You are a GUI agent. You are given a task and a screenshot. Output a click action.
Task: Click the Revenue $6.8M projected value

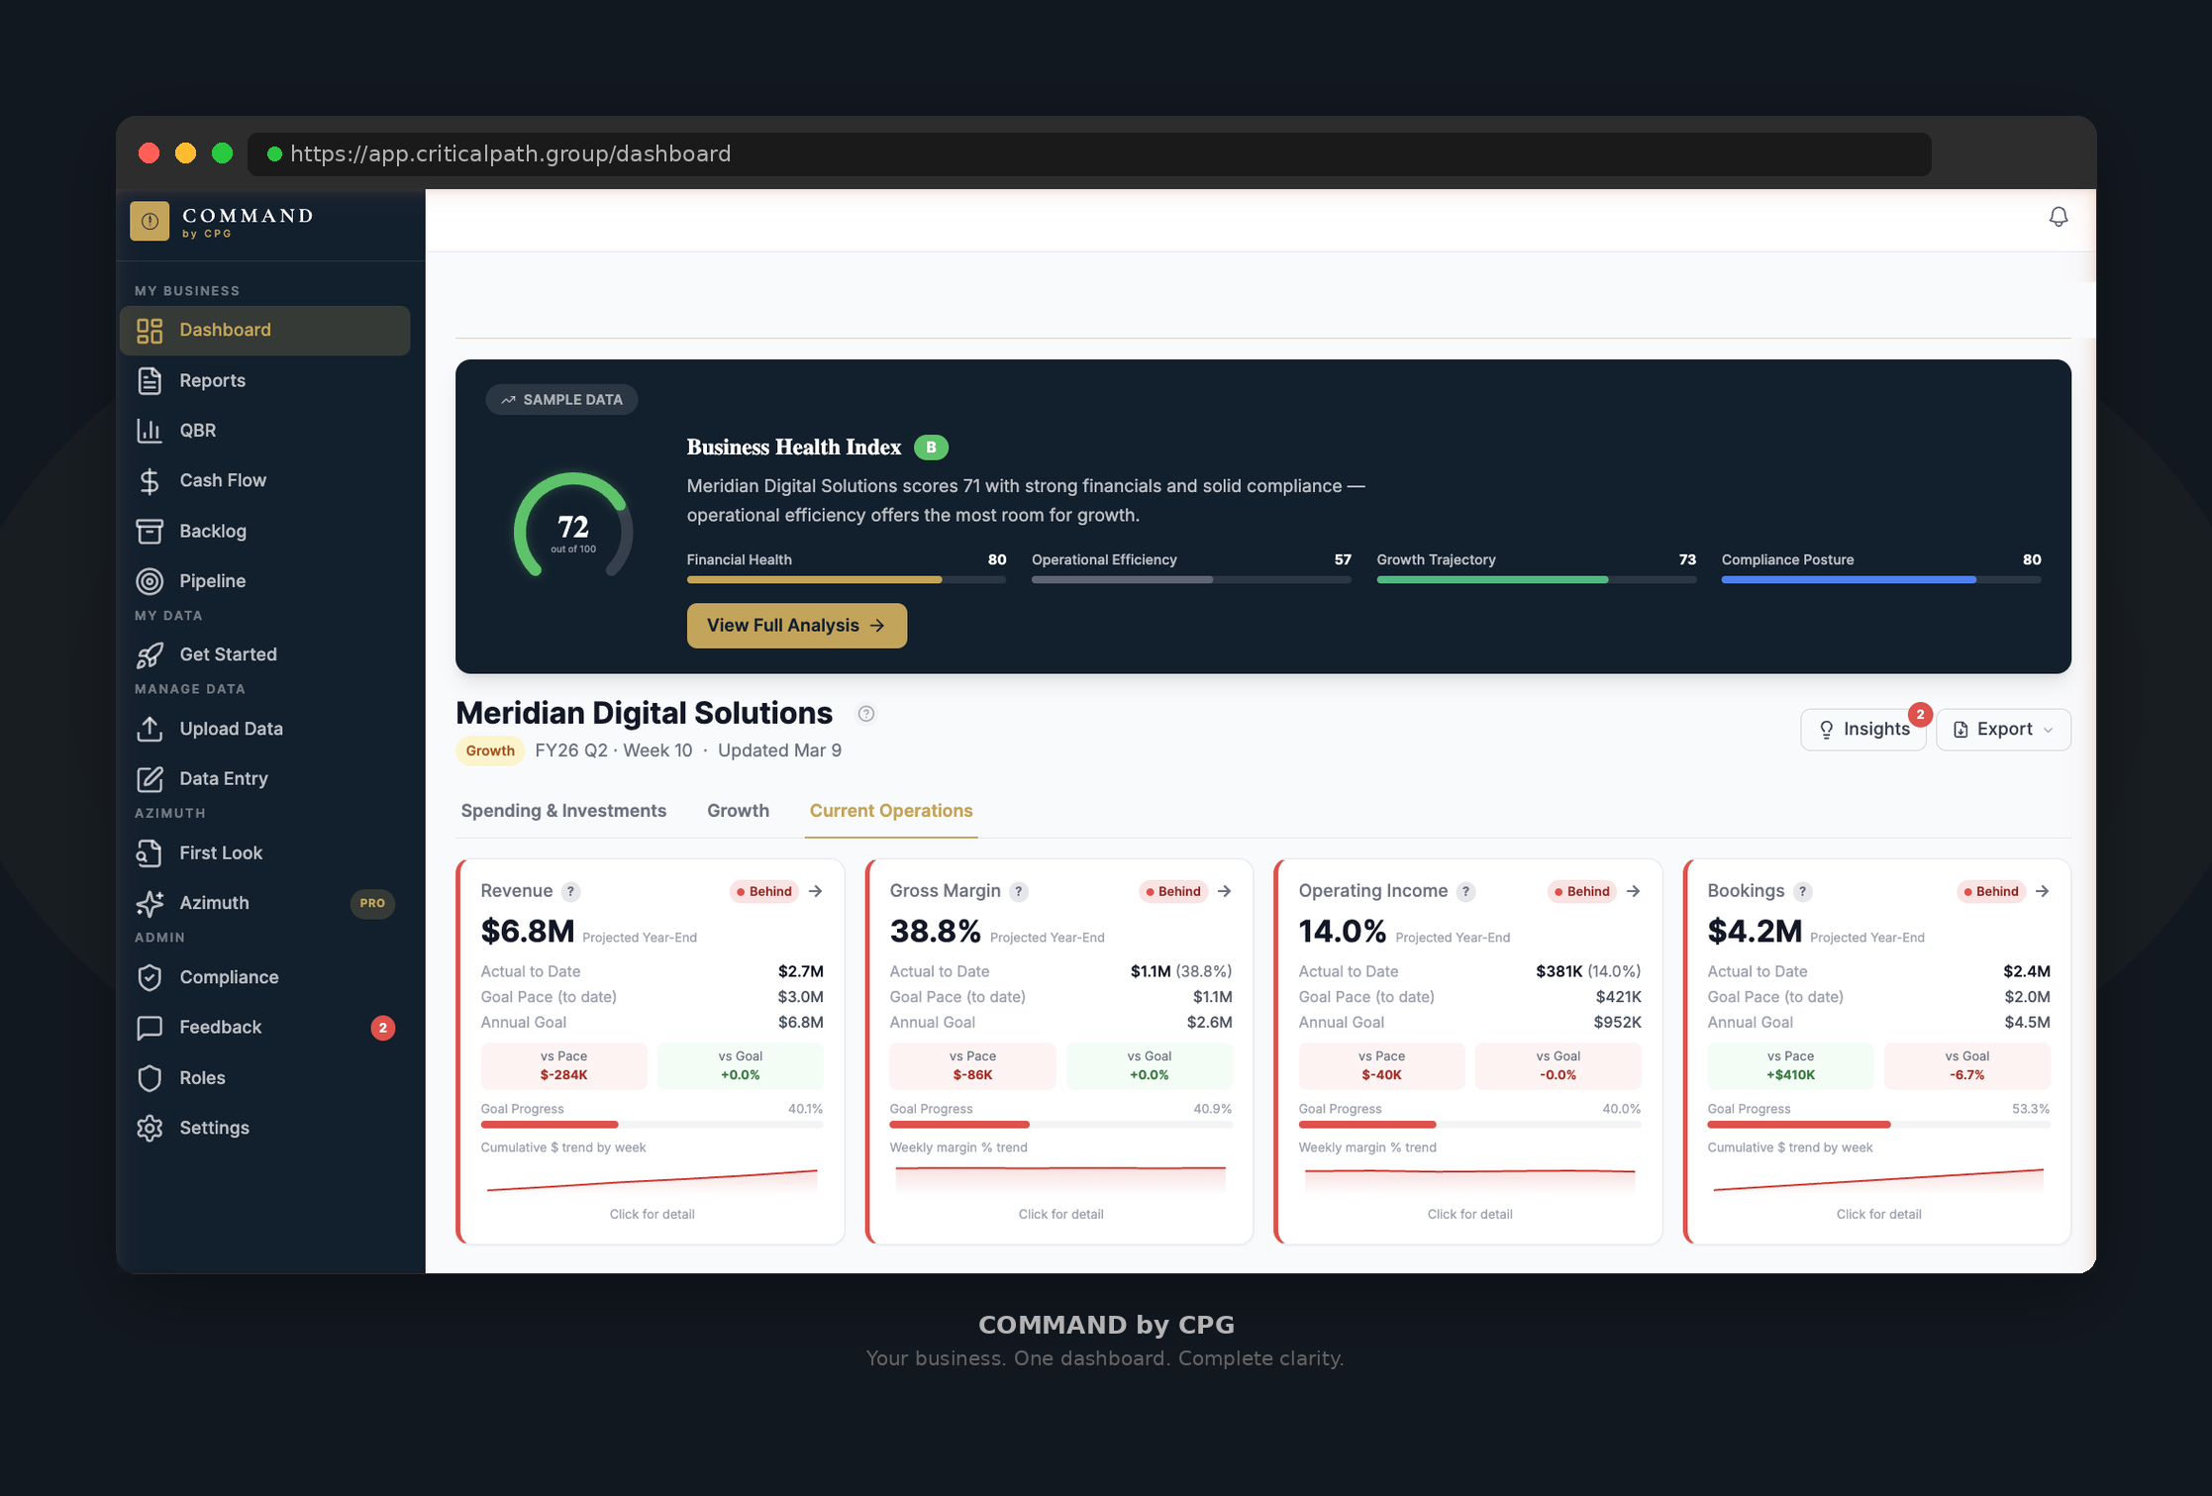pyautogui.click(x=528, y=932)
